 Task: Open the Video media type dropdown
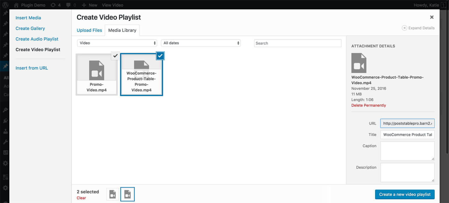[x=117, y=43]
